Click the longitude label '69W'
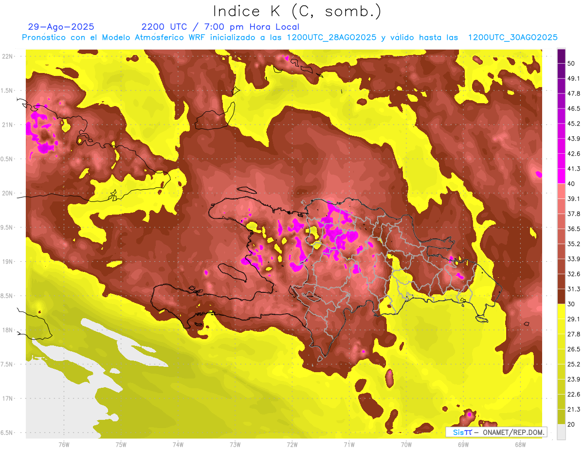The width and height of the screenshot is (584, 451). [463, 445]
